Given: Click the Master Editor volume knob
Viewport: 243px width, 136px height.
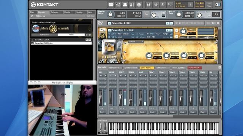Looking at the screenshot, I should point(110,14).
